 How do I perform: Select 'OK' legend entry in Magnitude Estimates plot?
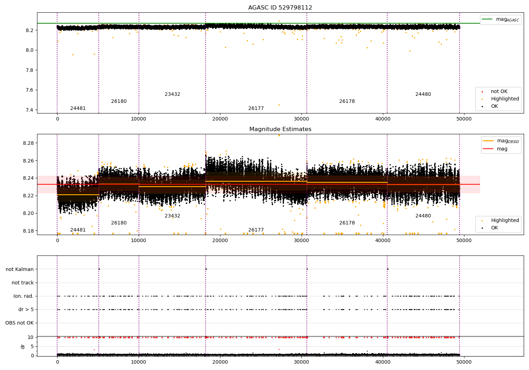tap(494, 228)
